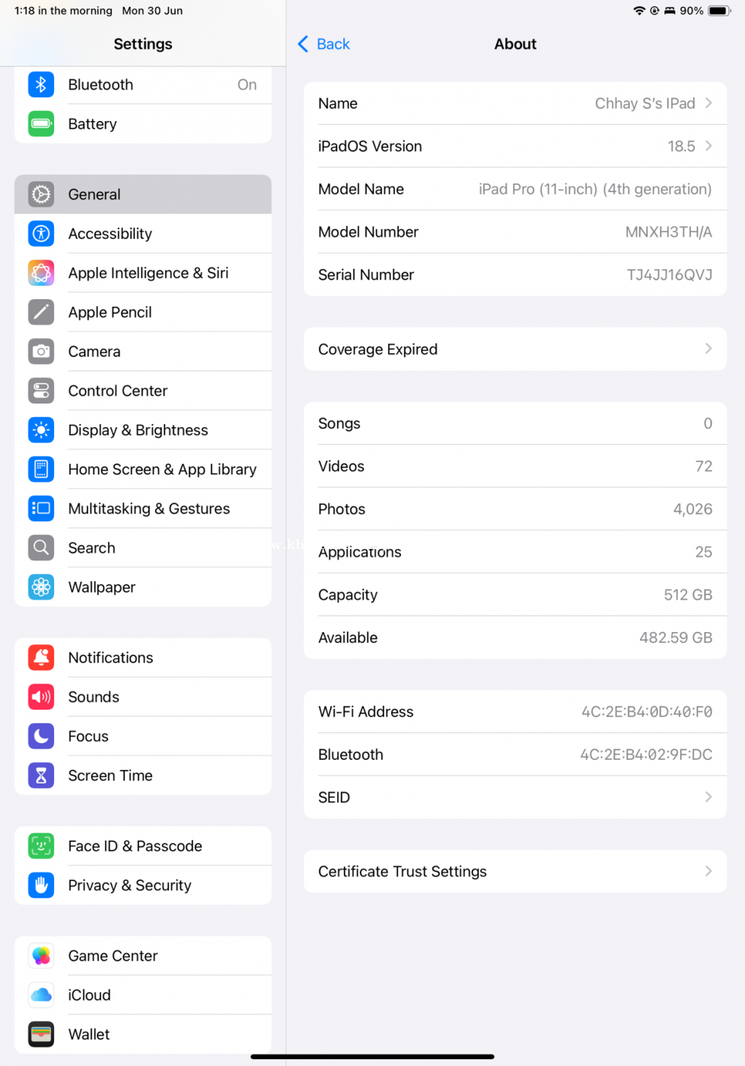
Task: Tap the Model Number value MNXH3TH/A
Action: [x=669, y=231]
